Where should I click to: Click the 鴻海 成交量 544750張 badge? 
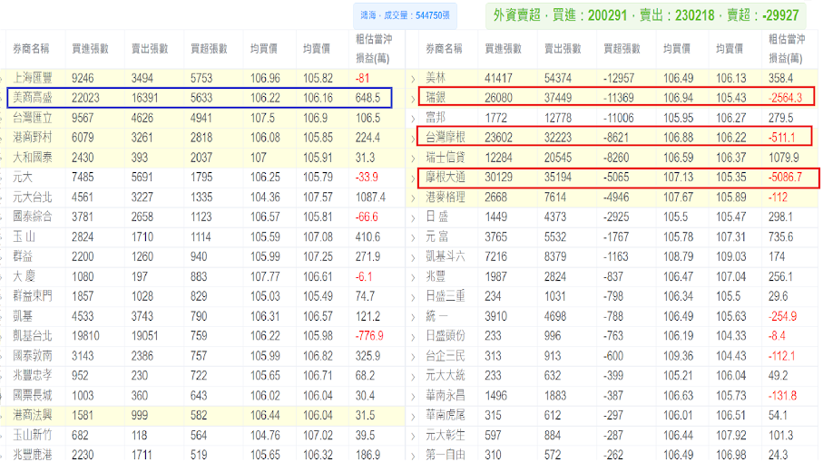click(x=405, y=15)
